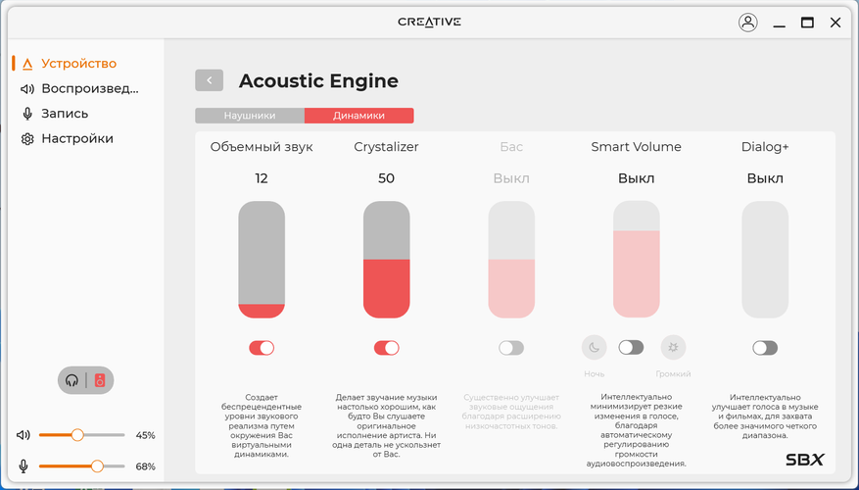Open the Настройки settings section
The height and width of the screenshot is (490, 859).
pyautogui.click(x=76, y=139)
